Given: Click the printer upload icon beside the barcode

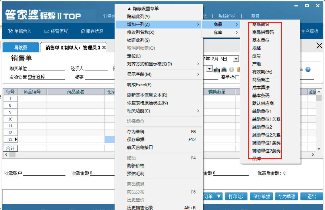Looking at the screenshot, I should pos(224,70).
